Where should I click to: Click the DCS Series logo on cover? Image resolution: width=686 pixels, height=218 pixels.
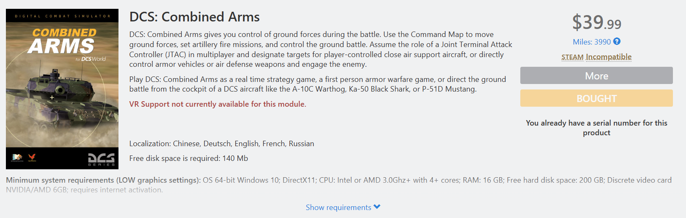(101, 159)
